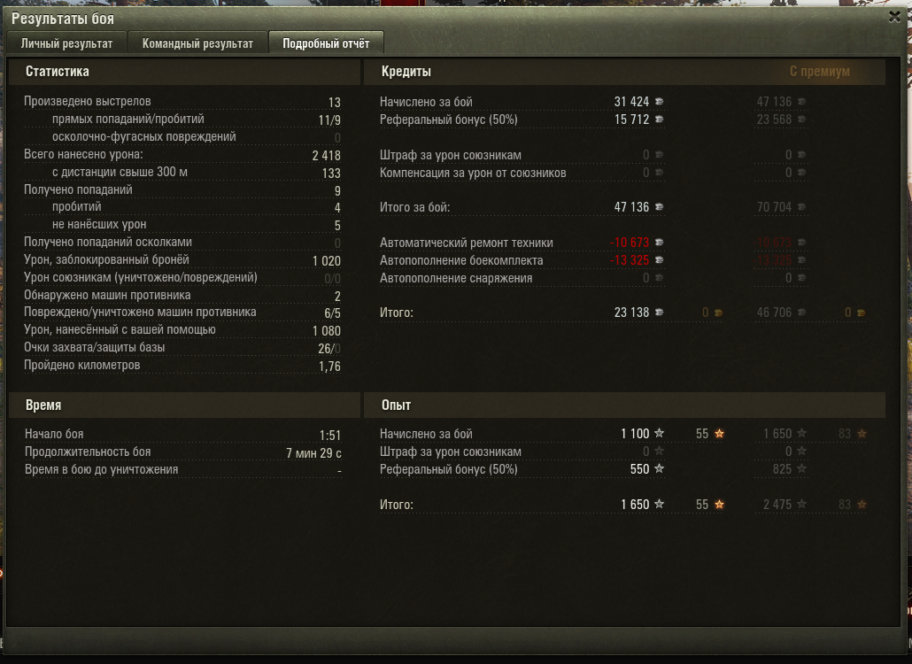The image size is (912, 664).
Task: Click orange free XP star beside 55 in Начислено row
Action: click(x=720, y=433)
